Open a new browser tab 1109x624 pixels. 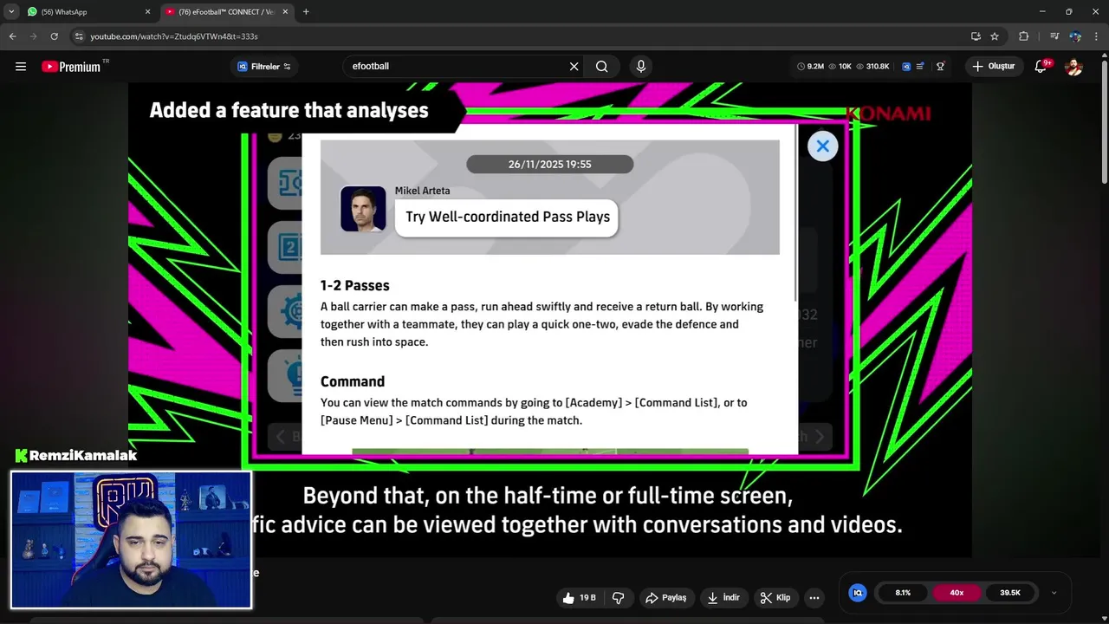306,12
